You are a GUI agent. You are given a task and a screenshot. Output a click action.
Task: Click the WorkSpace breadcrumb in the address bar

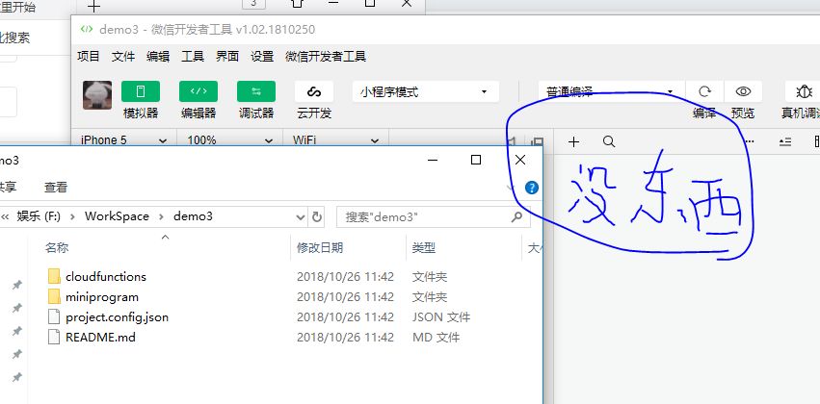(117, 216)
